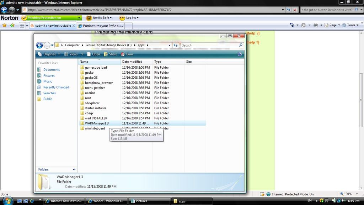Switch to the 'Purrint turns your PrtSc' tab
This screenshot has height=205, width=364.
click(101, 26)
